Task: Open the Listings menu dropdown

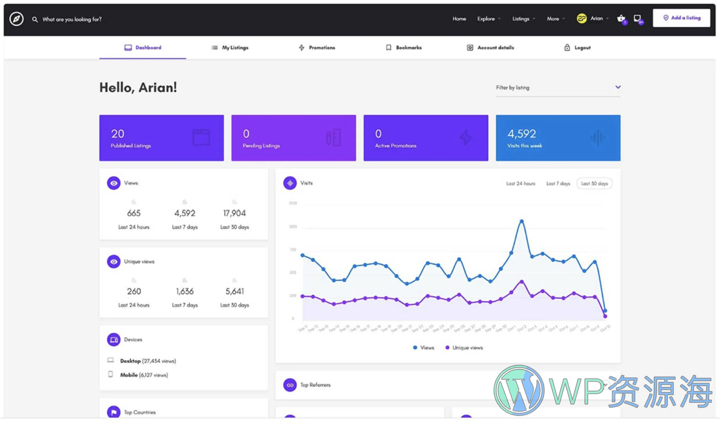Action: (524, 19)
